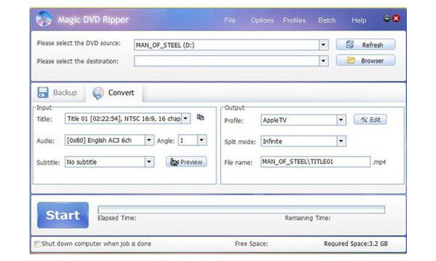Open the Options menu
This screenshot has height=261, width=436.
pos(262,20)
